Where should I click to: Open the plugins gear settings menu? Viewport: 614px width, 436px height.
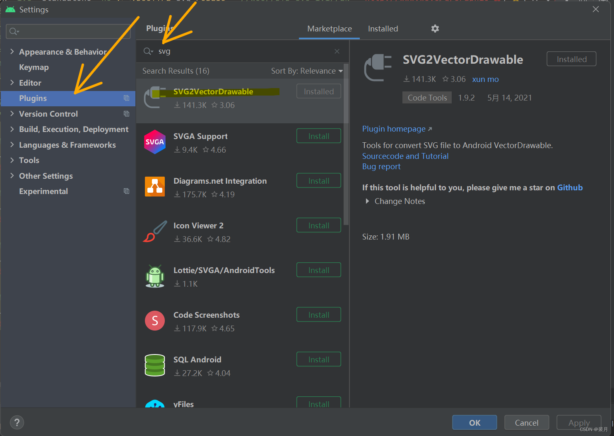point(435,29)
